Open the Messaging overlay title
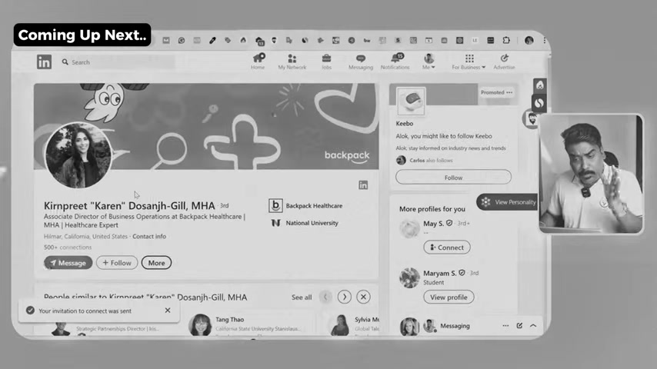This screenshot has width=657, height=369. tap(455, 325)
